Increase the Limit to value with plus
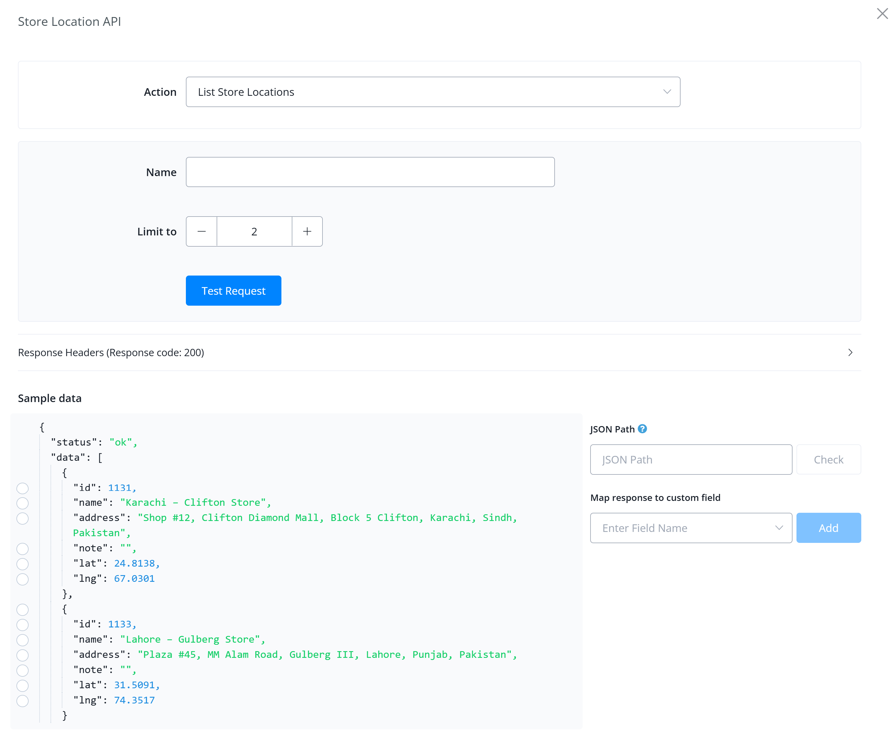The width and height of the screenshot is (892, 743). point(307,231)
